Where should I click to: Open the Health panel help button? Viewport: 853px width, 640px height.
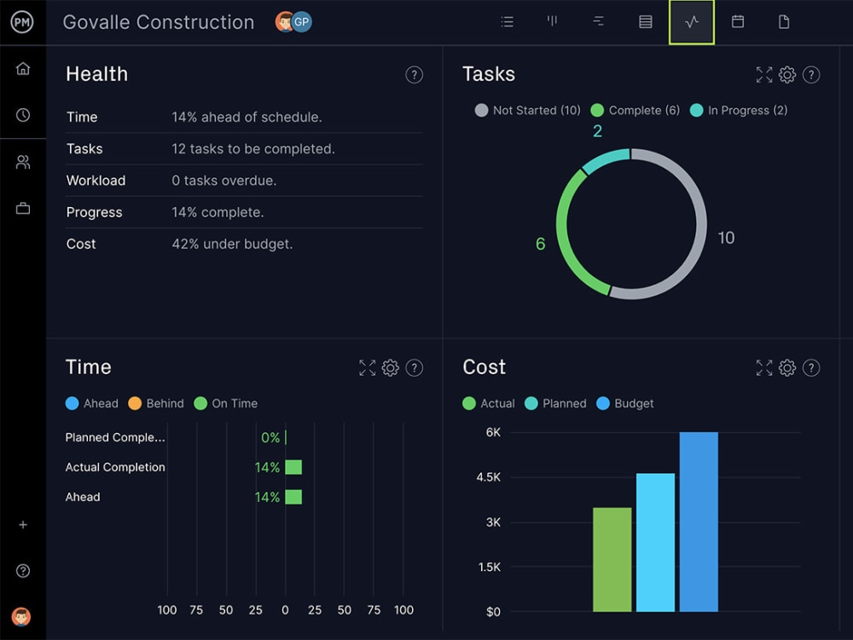click(415, 75)
